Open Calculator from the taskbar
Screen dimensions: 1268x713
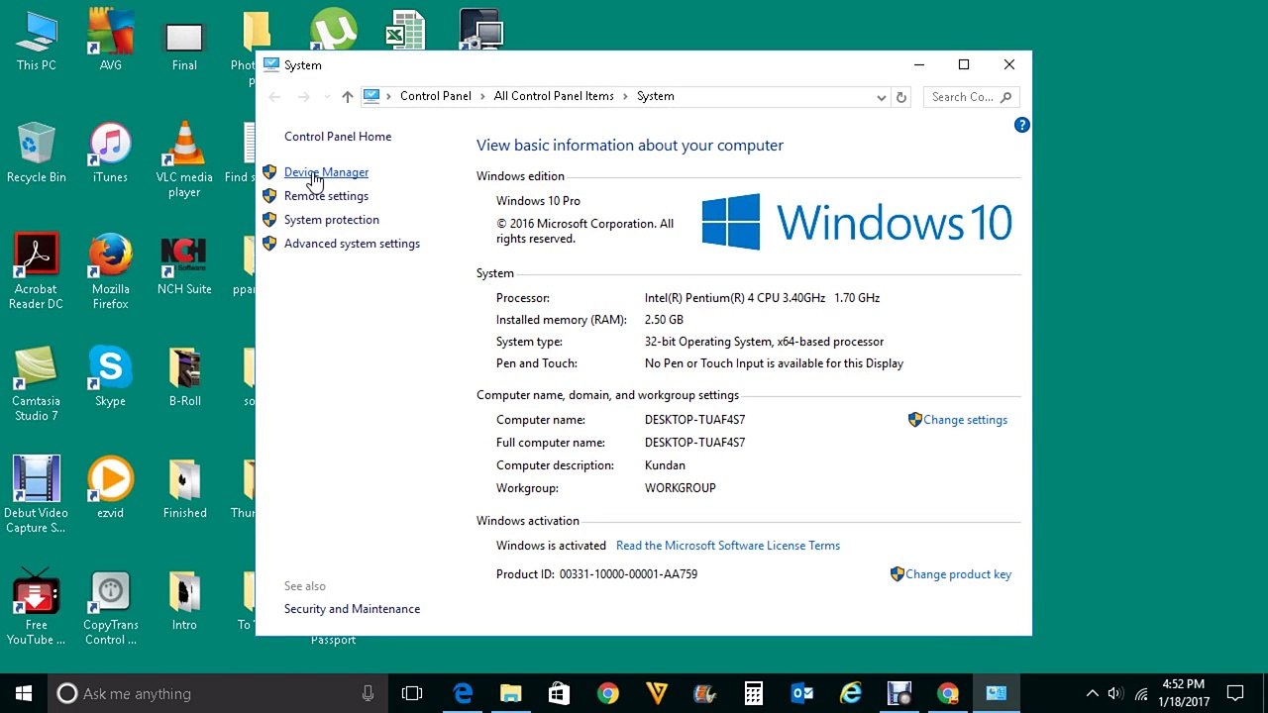[754, 693]
